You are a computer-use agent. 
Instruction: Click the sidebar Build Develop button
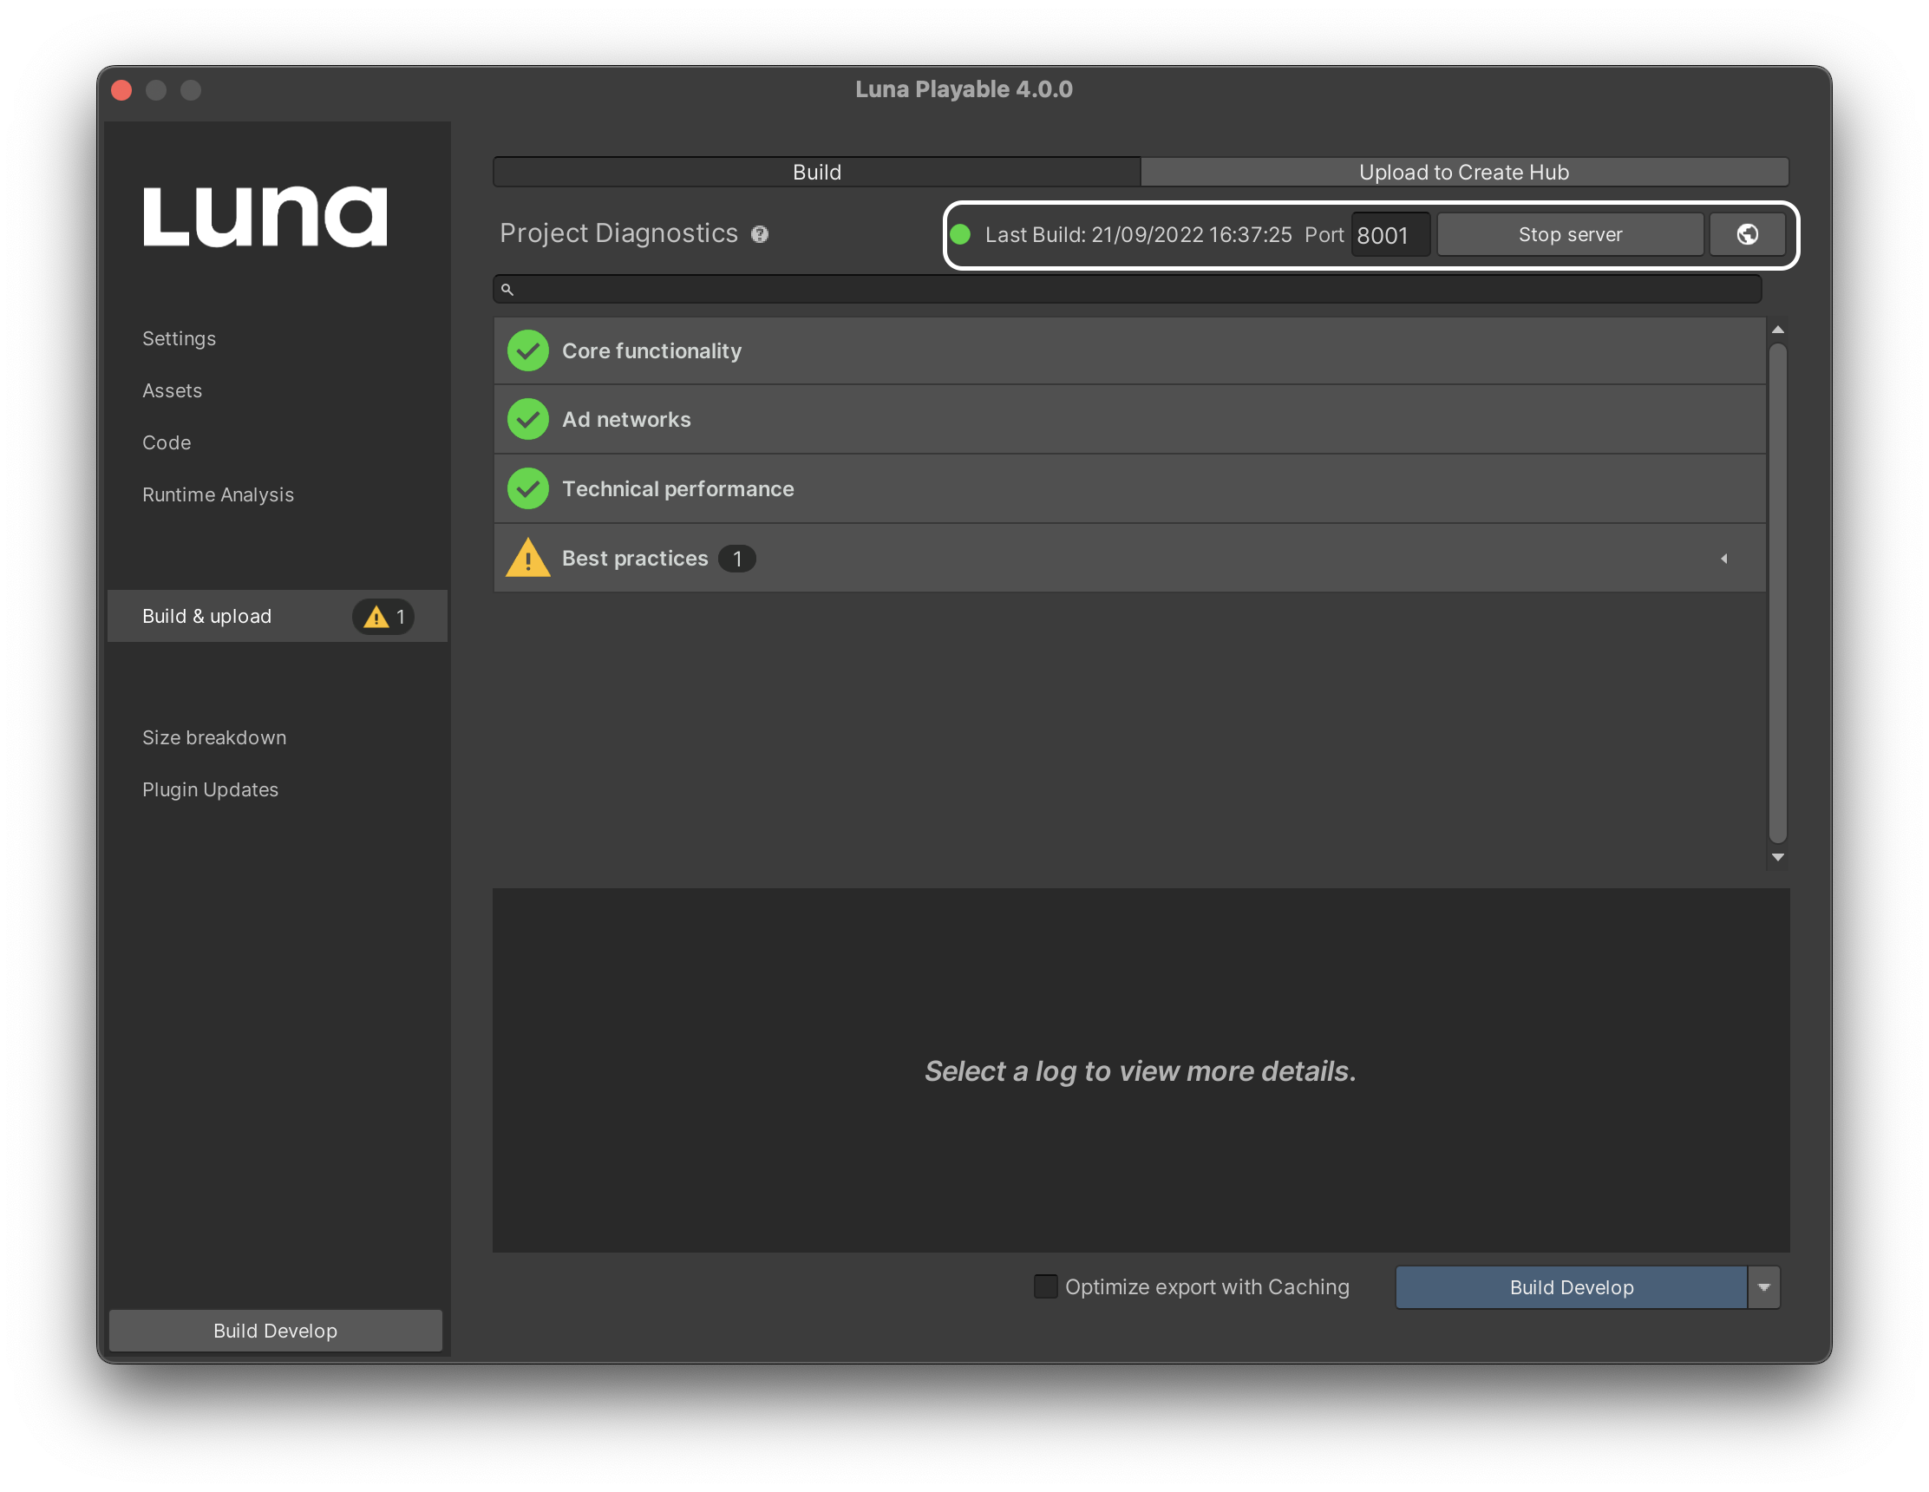pyautogui.click(x=276, y=1331)
